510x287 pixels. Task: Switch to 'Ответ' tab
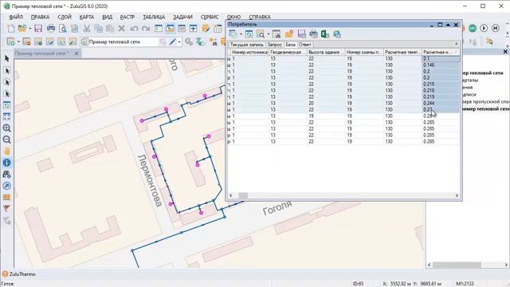point(304,45)
